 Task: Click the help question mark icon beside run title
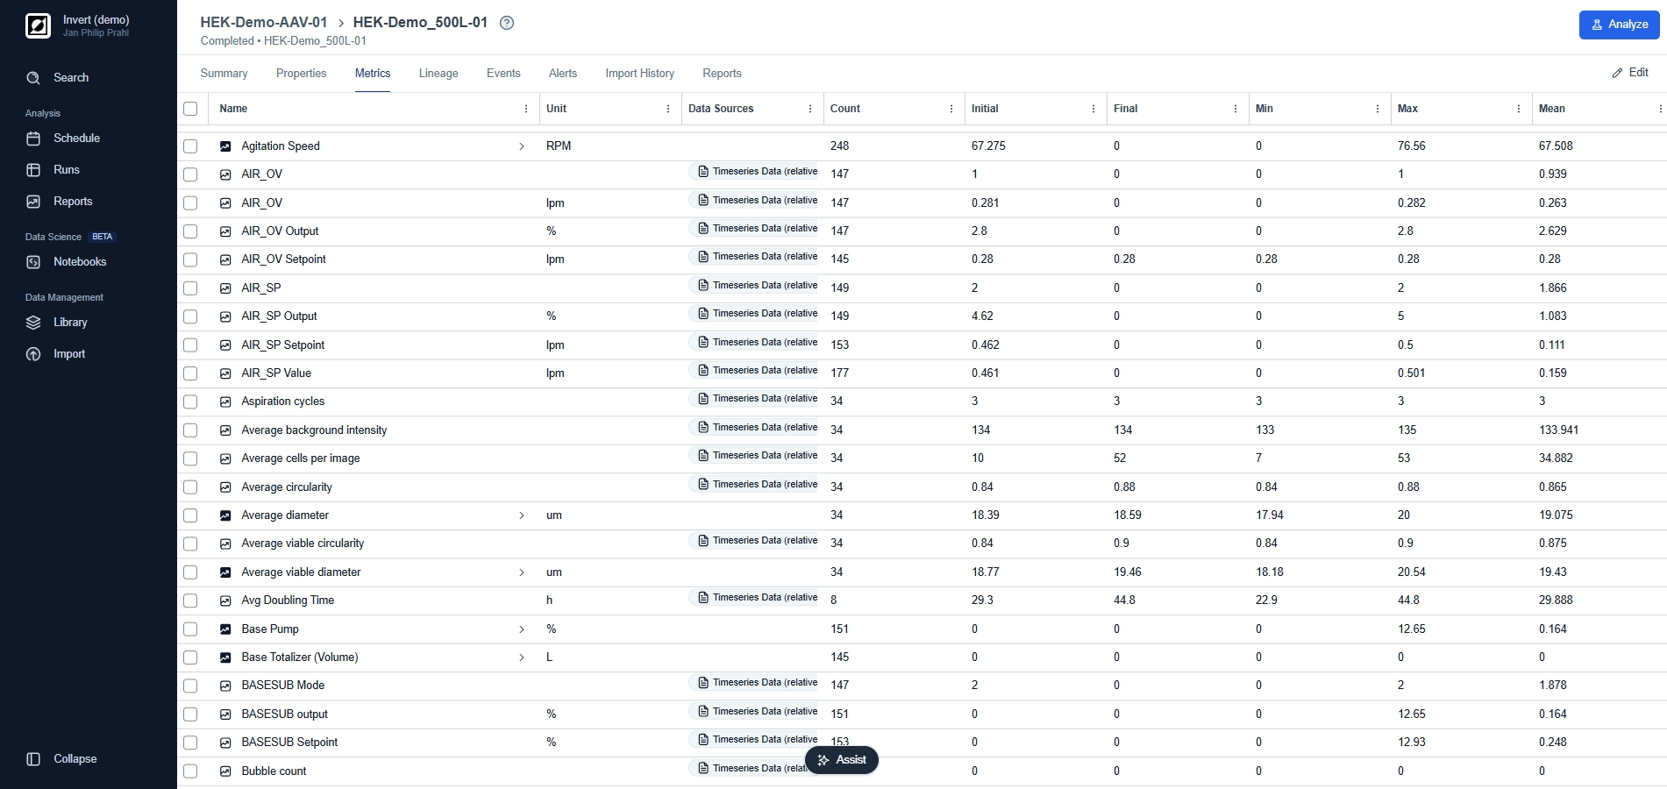coord(507,23)
